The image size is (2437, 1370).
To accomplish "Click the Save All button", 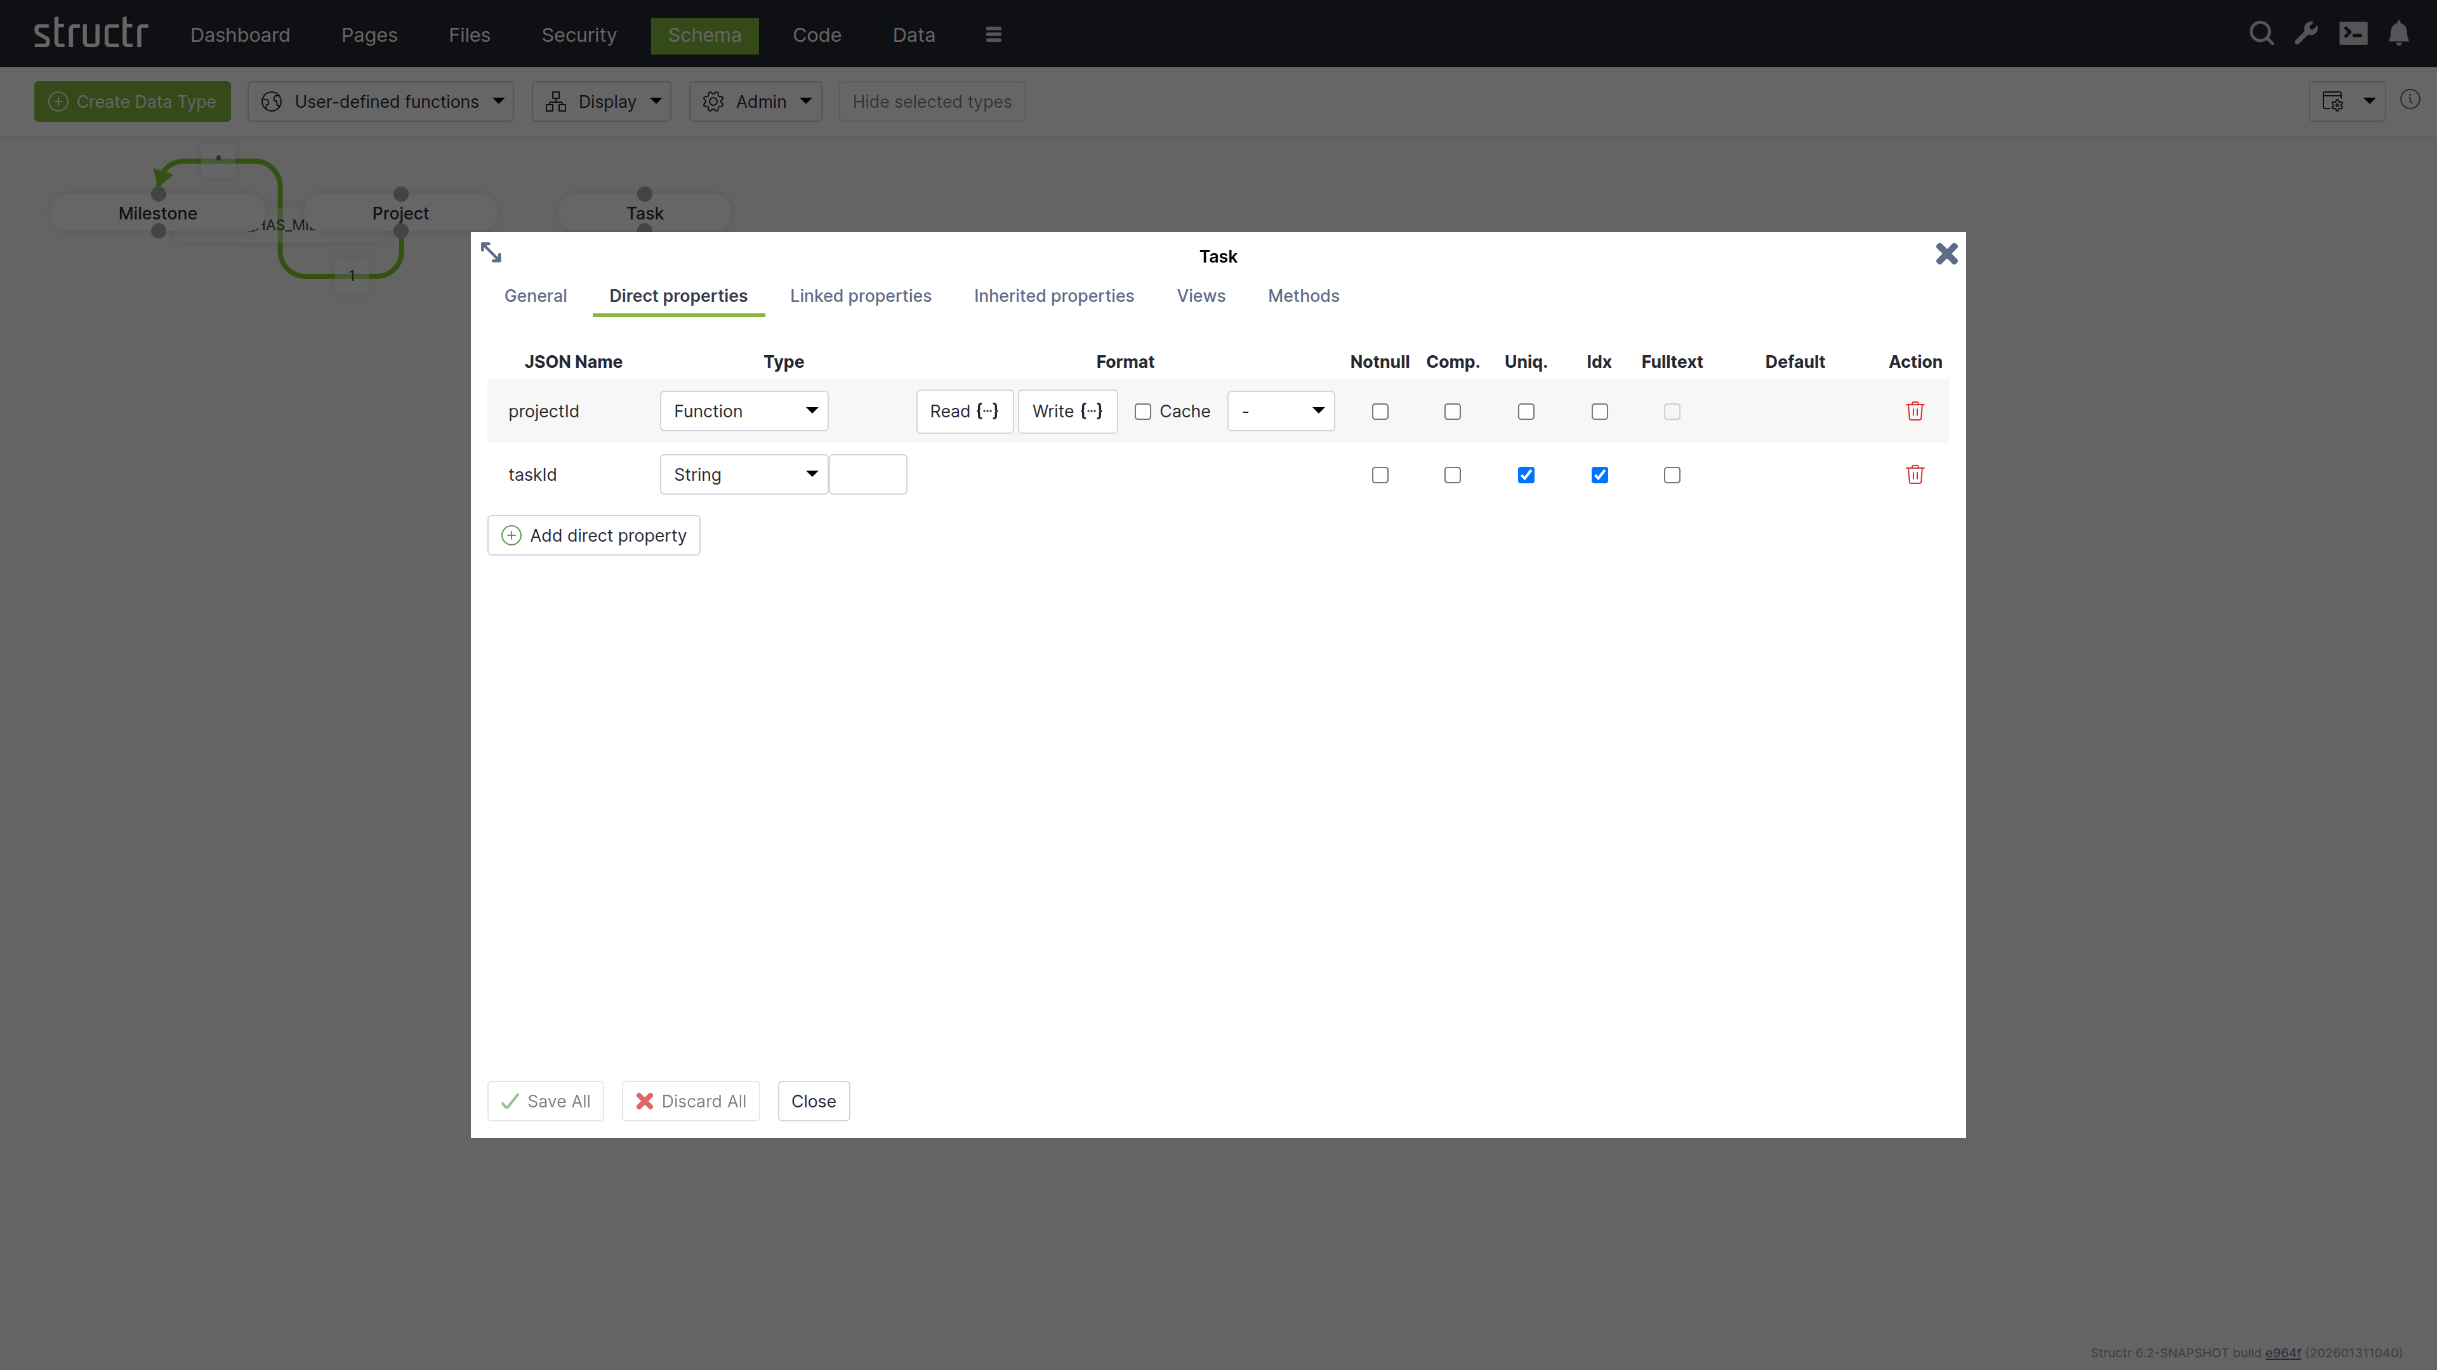I will pyautogui.click(x=545, y=1100).
